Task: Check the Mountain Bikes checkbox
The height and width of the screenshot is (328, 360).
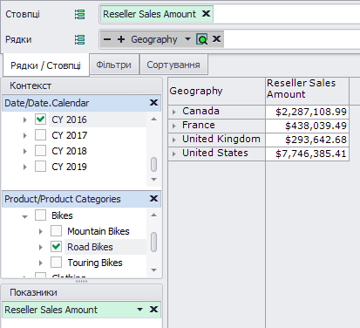Action: [56, 231]
